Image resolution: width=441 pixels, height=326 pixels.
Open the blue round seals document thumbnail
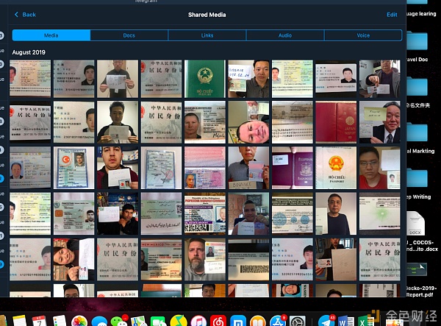point(293,213)
